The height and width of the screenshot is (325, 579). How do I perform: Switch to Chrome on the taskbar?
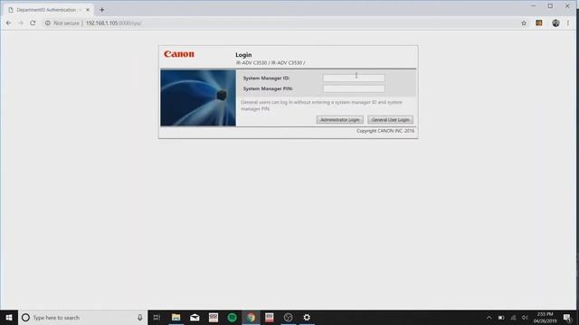251,318
